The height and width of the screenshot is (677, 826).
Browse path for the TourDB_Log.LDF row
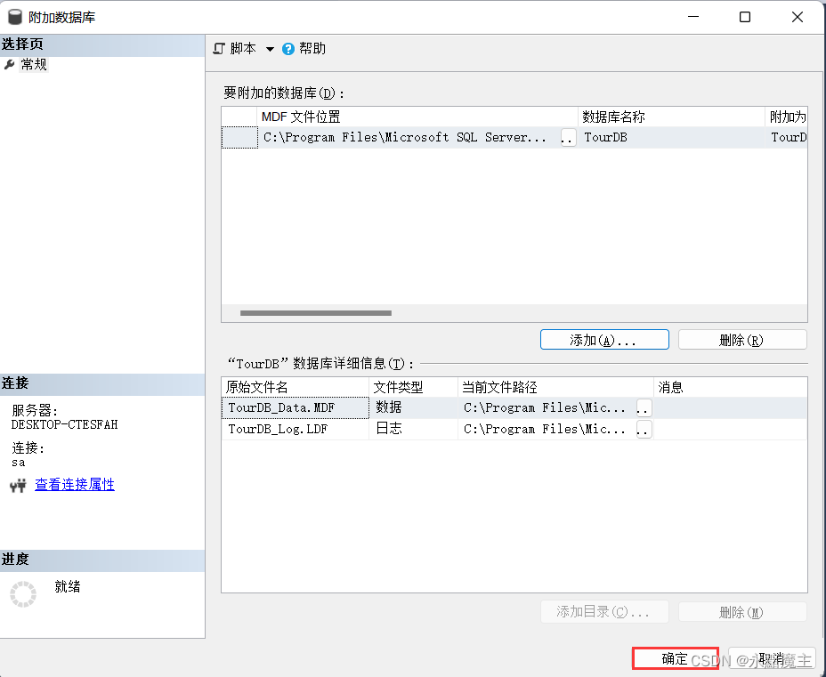pyautogui.click(x=644, y=429)
